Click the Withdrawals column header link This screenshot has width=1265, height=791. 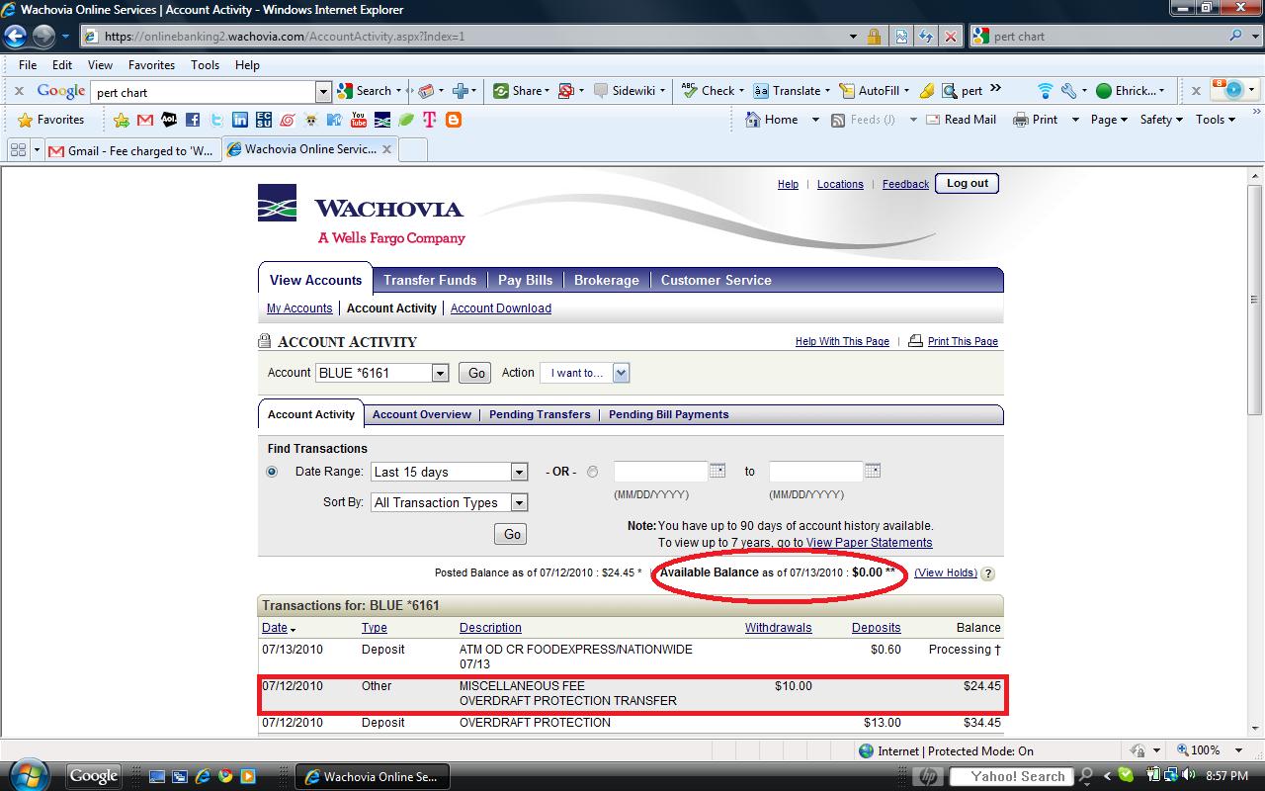[779, 628]
